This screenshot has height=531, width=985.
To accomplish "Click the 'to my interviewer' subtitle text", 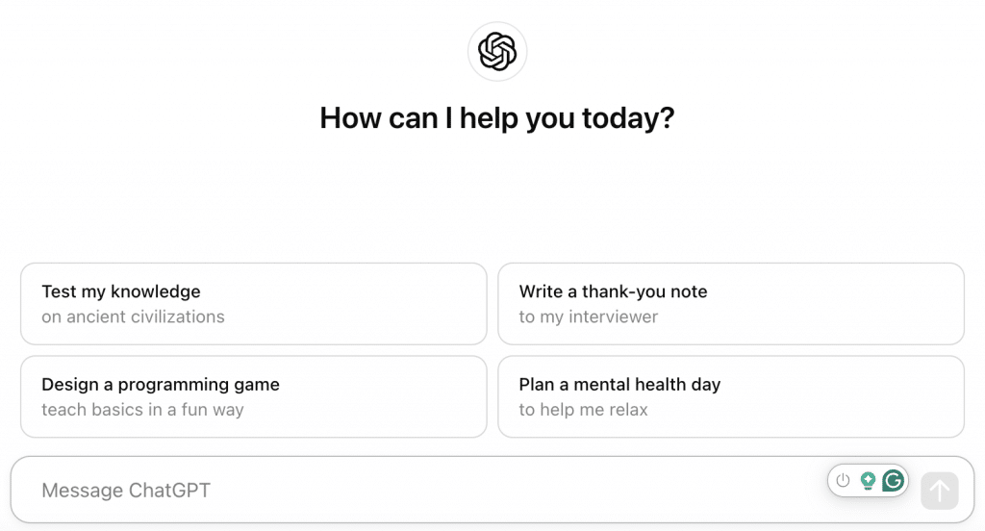I will pos(589,316).
